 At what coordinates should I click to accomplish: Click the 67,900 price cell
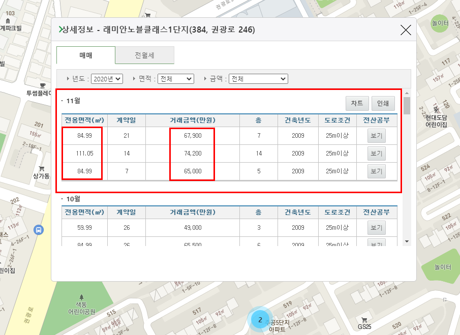tap(193, 136)
